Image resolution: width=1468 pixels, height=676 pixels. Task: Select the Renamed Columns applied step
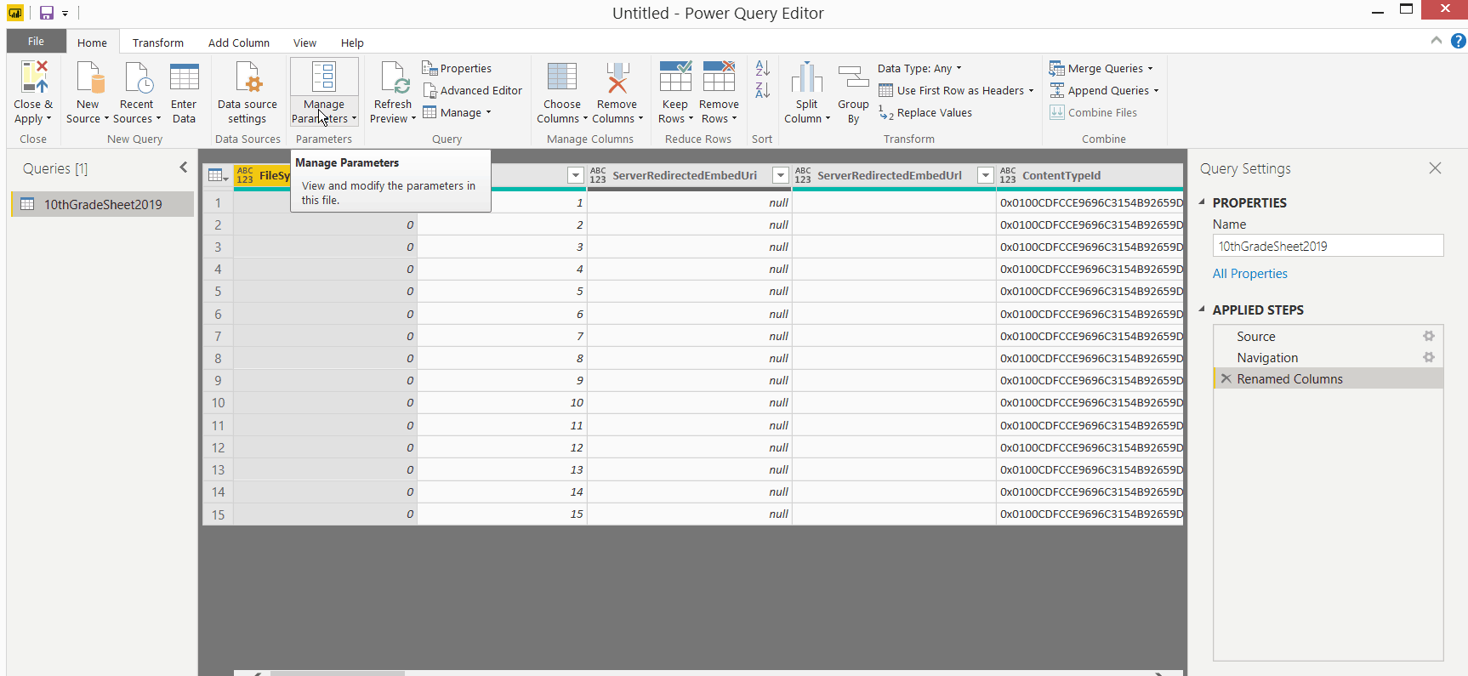tap(1328, 378)
